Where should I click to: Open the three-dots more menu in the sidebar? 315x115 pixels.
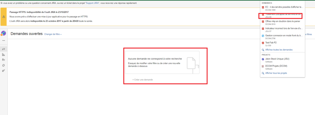coord(3,41)
